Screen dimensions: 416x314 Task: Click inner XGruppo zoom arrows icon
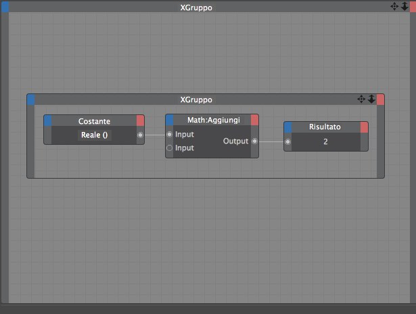(371, 99)
